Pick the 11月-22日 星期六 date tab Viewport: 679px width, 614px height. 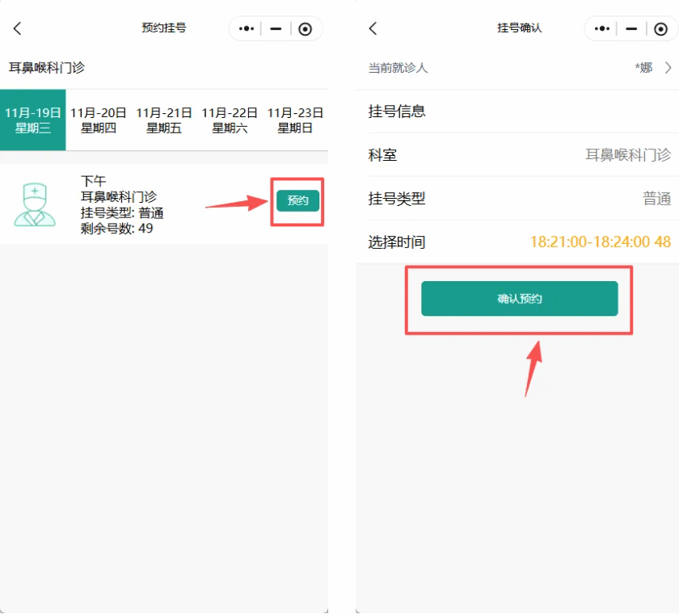(230, 120)
